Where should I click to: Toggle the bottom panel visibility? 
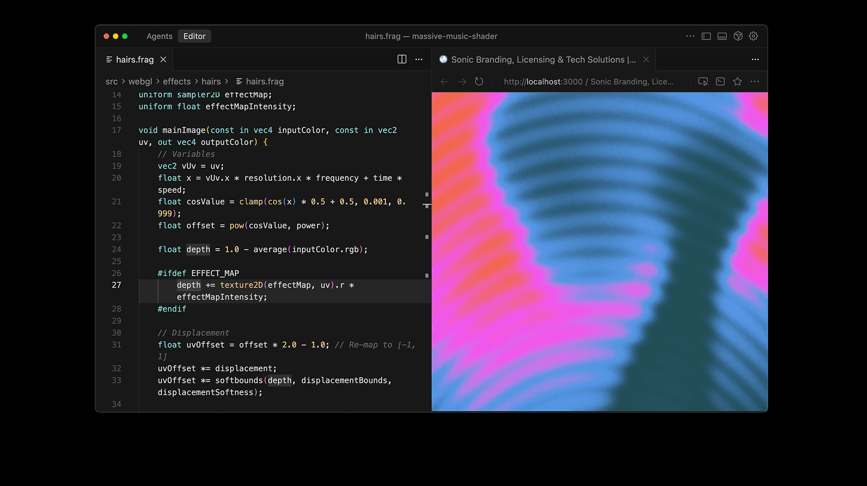(x=722, y=36)
